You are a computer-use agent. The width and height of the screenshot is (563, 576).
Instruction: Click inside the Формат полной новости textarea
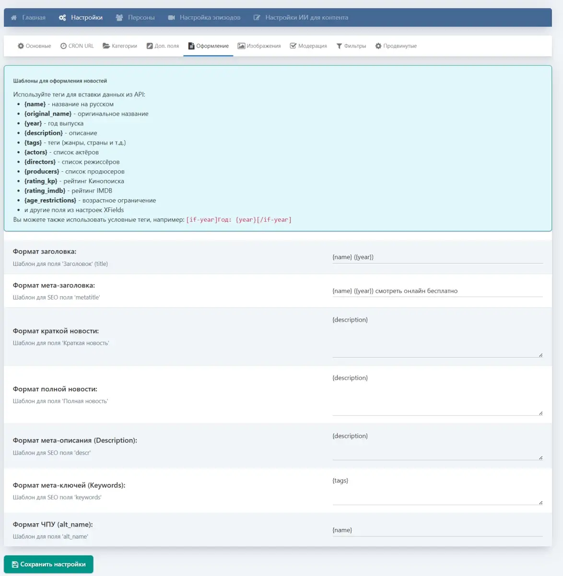[437, 394]
